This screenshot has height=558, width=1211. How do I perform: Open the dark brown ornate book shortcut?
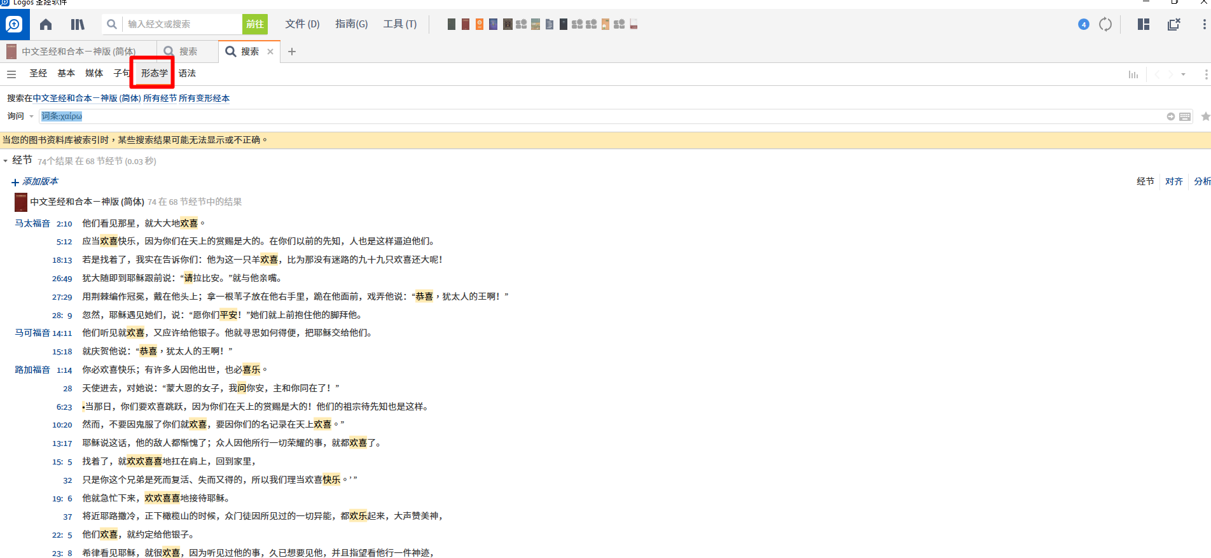[x=508, y=24]
